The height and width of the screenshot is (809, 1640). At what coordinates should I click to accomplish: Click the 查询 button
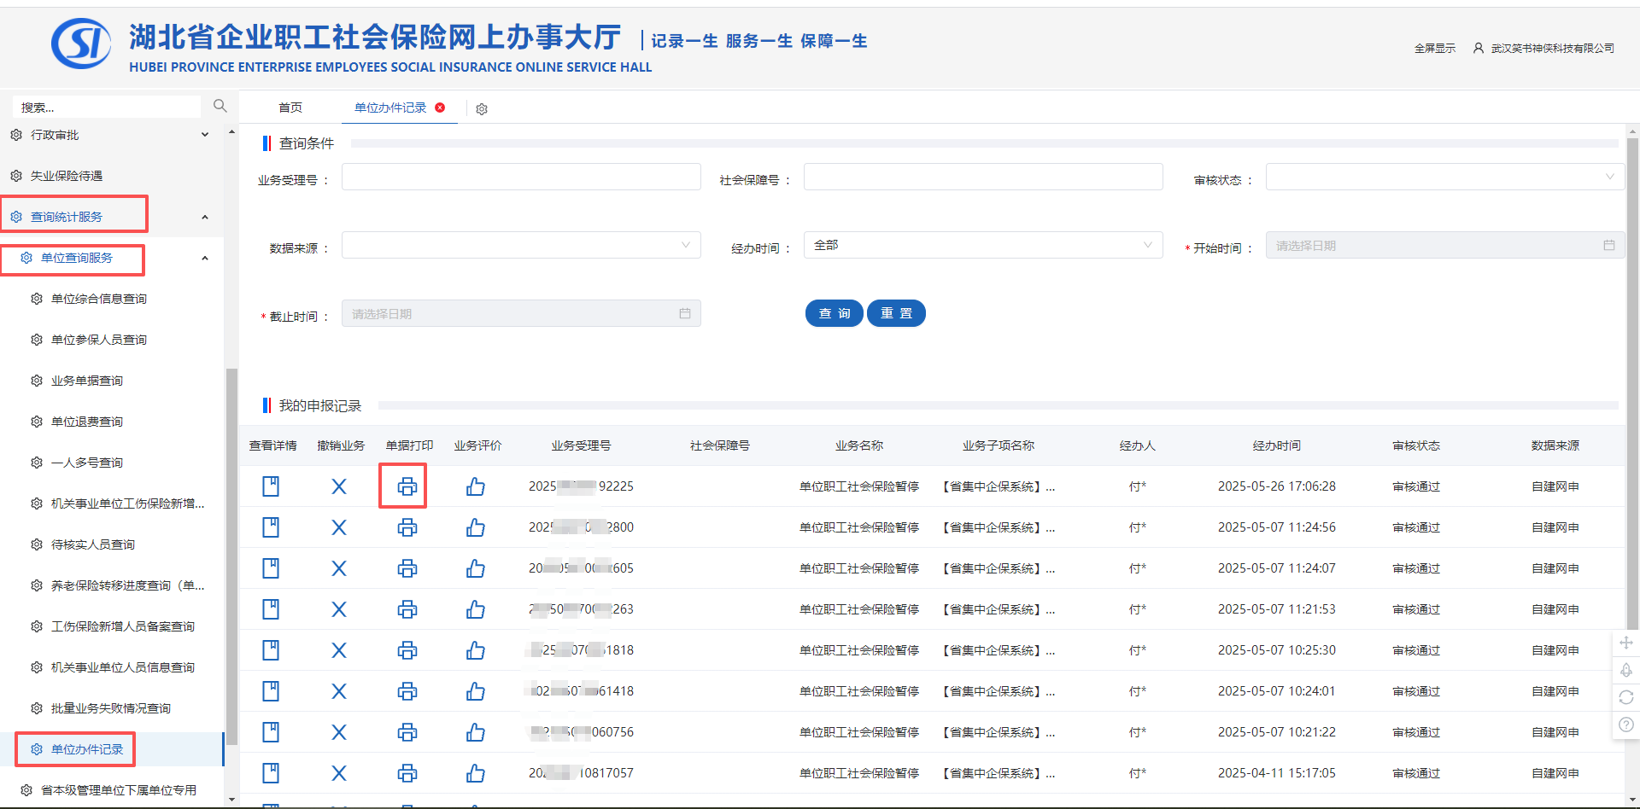[835, 313]
